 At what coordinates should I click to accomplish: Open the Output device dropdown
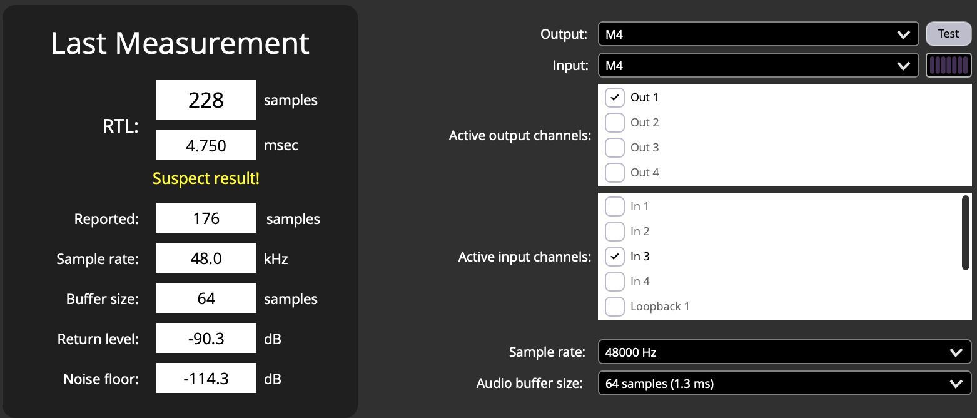tap(757, 34)
